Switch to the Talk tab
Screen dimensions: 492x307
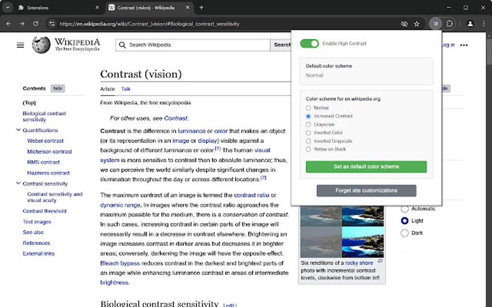[x=125, y=89]
